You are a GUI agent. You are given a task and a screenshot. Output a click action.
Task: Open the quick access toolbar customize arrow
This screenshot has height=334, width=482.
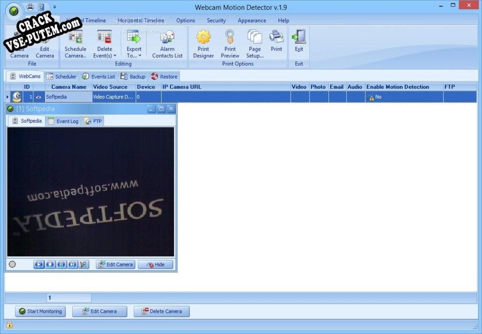coord(54,7)
